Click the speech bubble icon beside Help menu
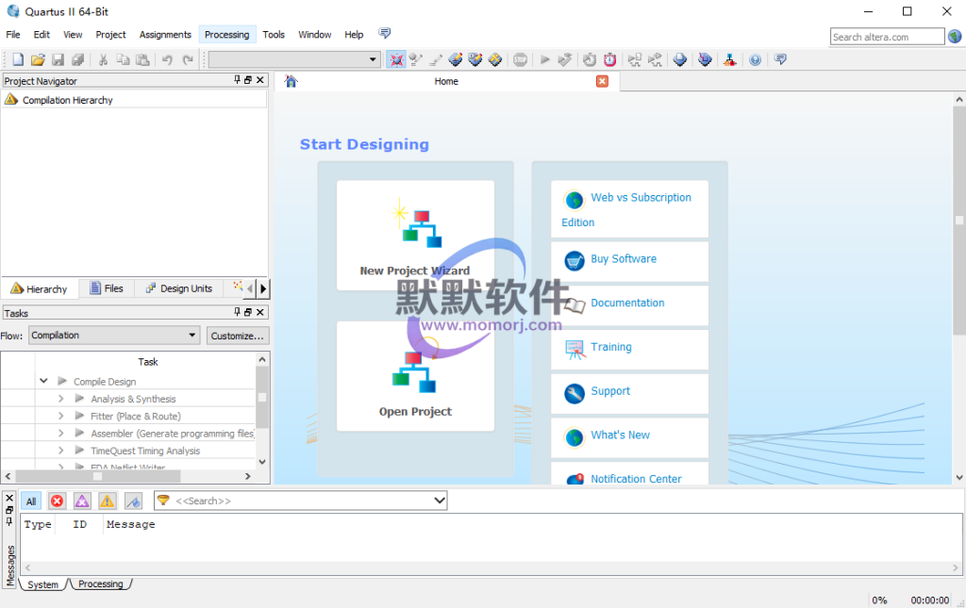The width and height of the screenshot is (966, 608). point(385,33)
